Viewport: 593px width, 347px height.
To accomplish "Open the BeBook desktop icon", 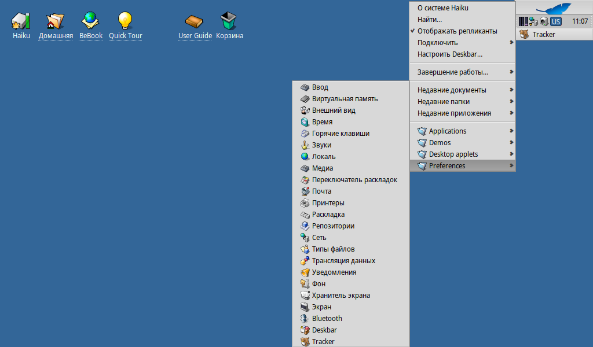I will [x=90, y=21].
